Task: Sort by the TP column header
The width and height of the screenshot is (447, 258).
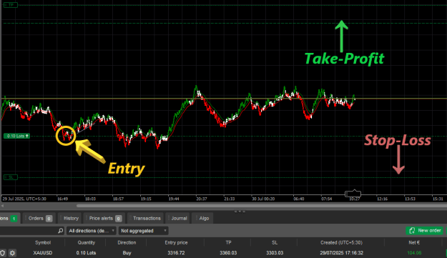Action: click(228, 242)
